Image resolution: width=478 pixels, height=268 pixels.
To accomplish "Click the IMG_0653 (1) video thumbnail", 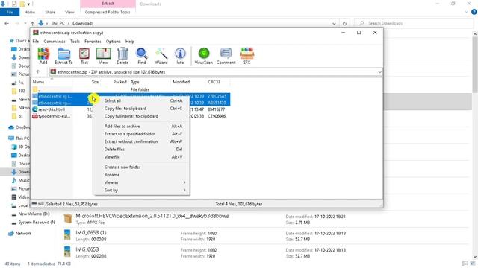I will (x=67, y=235).
